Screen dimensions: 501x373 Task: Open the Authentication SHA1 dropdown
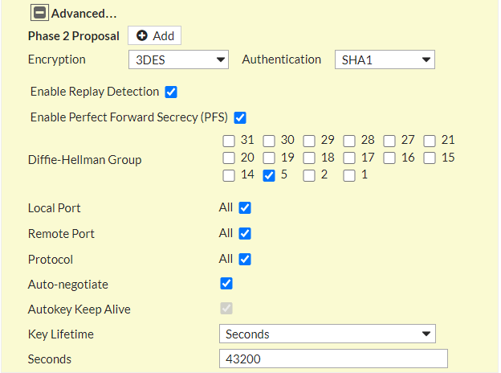[x=385, y=59]
